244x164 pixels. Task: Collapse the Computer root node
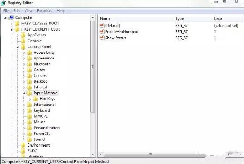(5, 18)
